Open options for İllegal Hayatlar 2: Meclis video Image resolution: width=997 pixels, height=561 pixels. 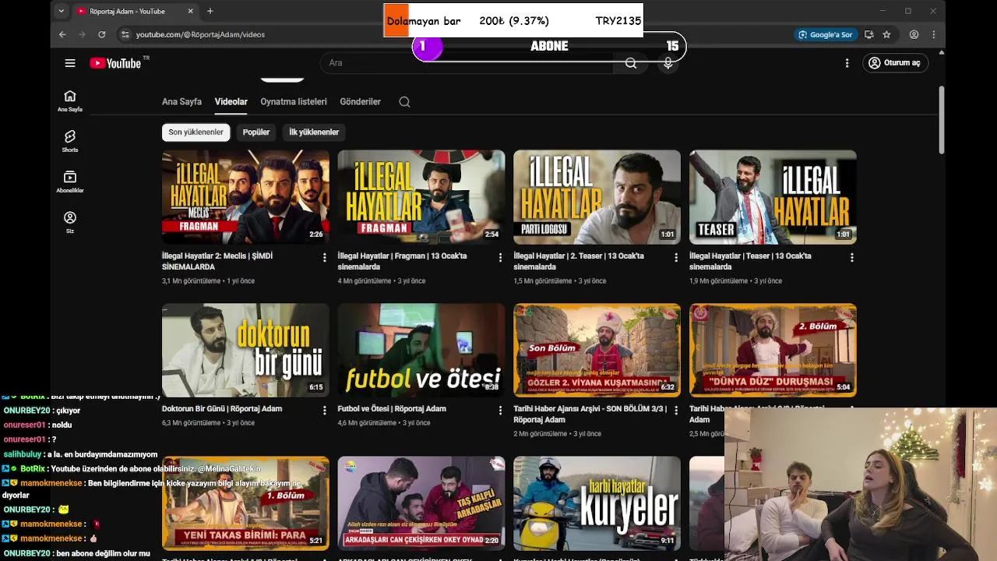pos(325,257)
